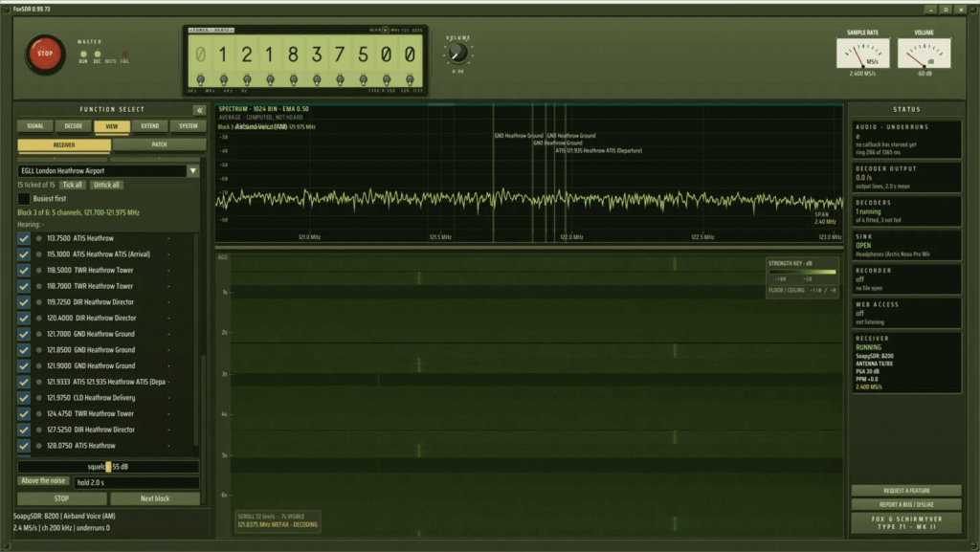Click the squelch -55 dB slider
This screenshot has width=980, height=552.
click(108, 467)
